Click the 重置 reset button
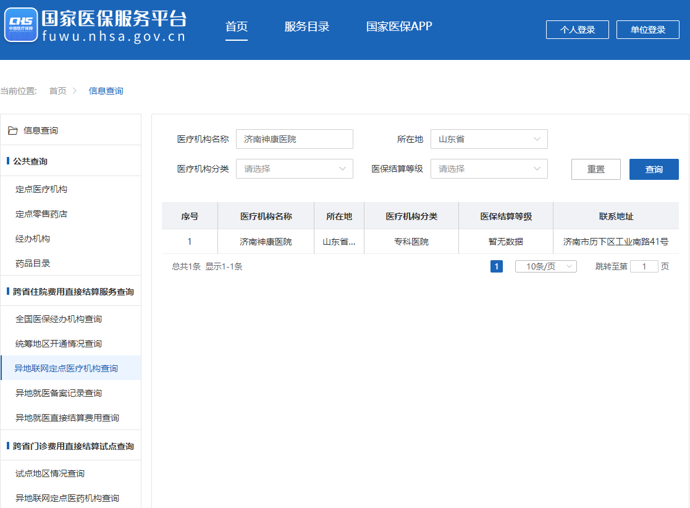Viewport: 690px width, 508px height. (595, 169)
